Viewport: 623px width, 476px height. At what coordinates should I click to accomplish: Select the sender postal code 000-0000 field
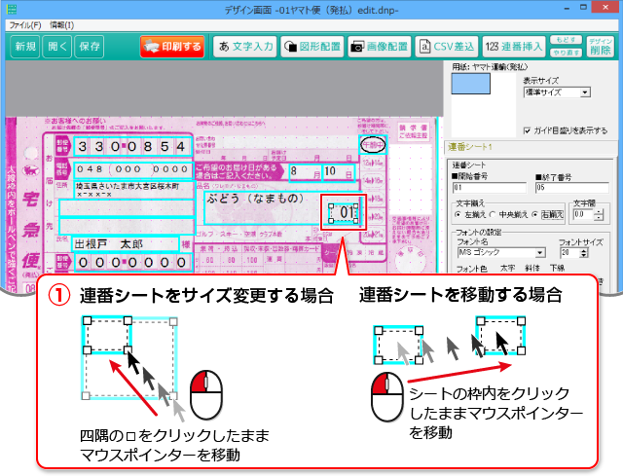(x=132, y=262)
